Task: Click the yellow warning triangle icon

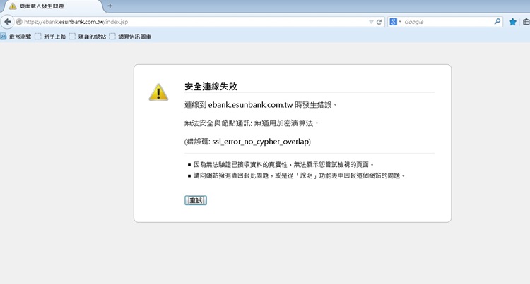Action: pyautogui.click(x=158, y=93)
